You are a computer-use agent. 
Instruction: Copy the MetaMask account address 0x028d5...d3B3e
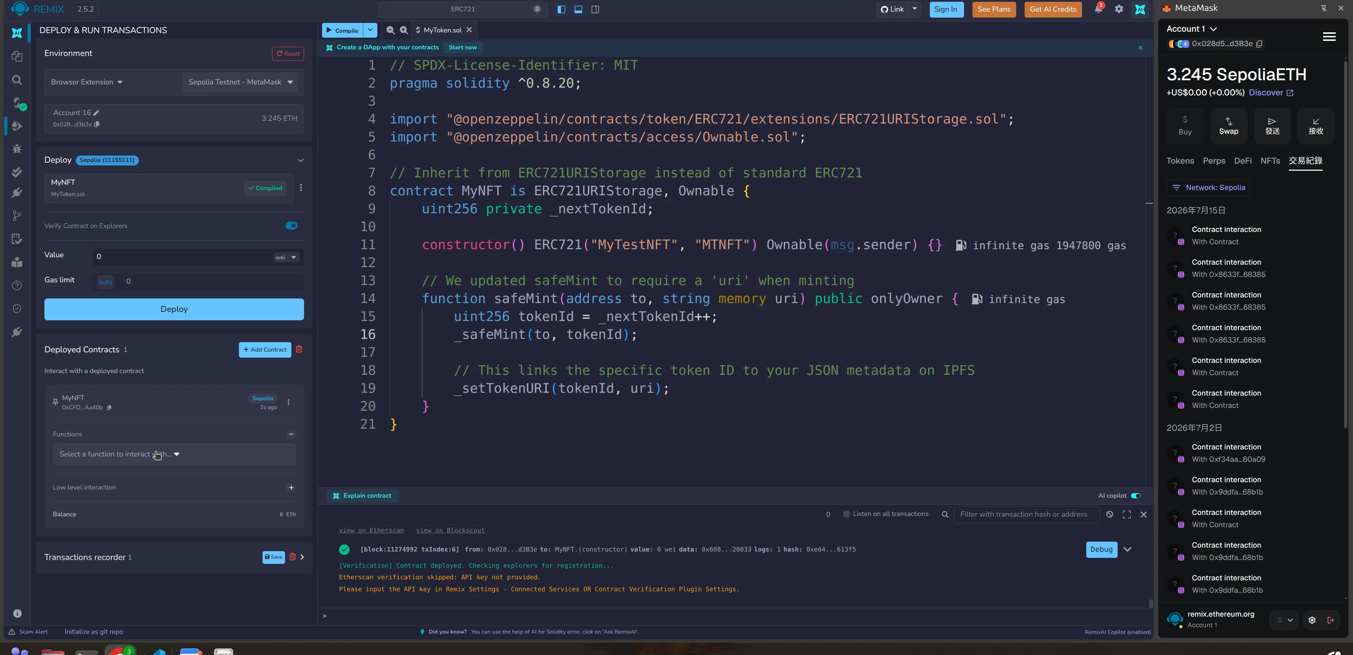coord(1259,44)
